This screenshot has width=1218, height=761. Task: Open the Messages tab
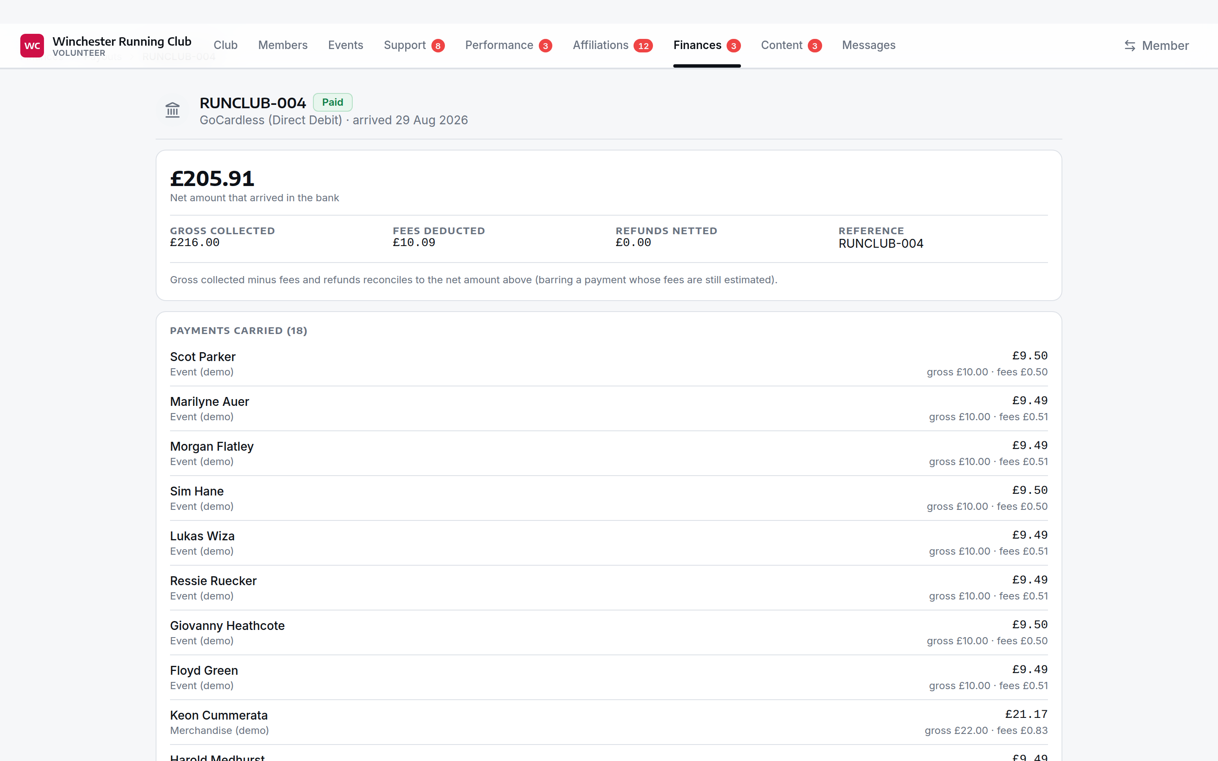click(869, 45)
